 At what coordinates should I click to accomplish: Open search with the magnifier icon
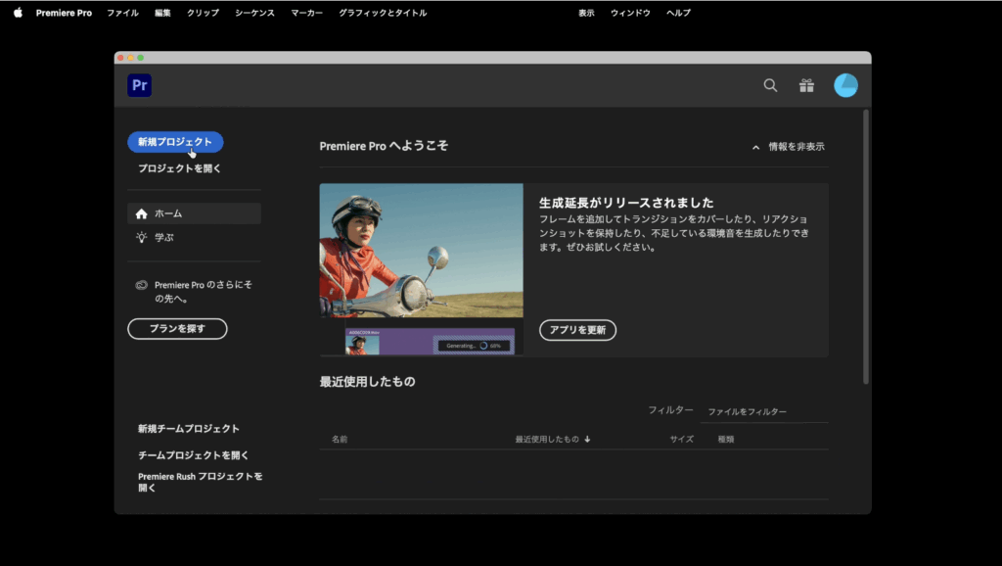[770, 85]
